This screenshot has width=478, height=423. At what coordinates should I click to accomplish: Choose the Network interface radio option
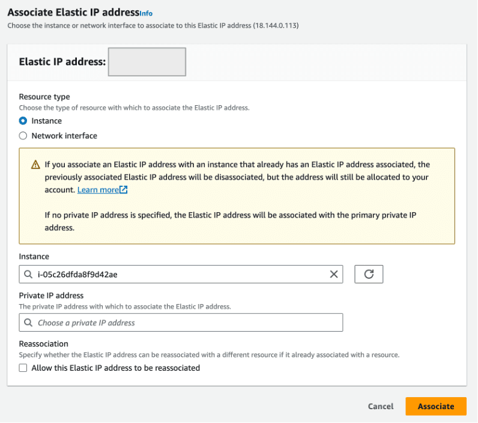click(23, 136)
